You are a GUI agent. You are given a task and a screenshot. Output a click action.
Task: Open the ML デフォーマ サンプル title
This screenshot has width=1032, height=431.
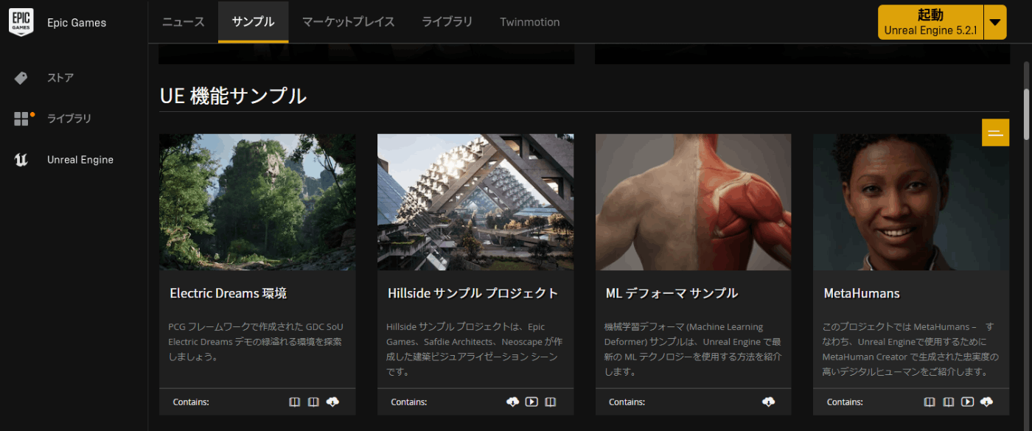672,293
